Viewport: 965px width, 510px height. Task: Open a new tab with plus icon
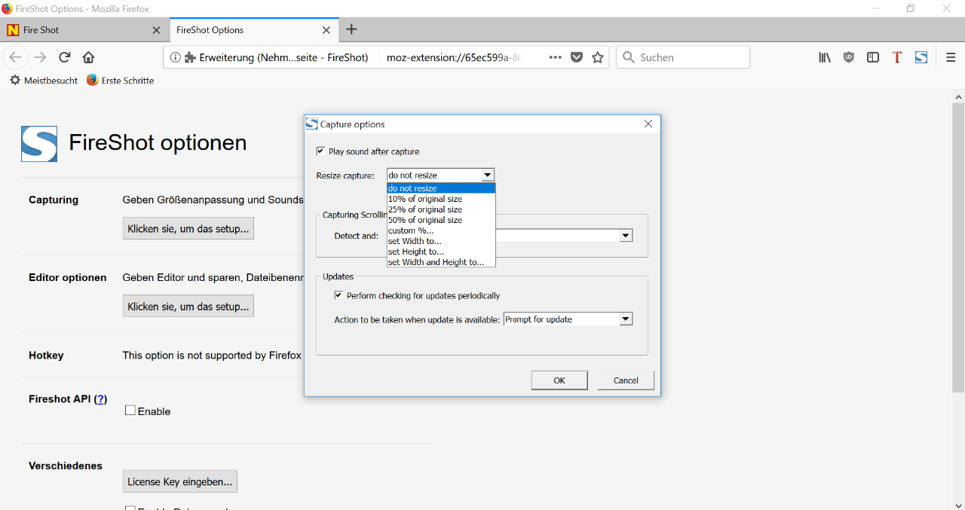[x=351, y=30]
